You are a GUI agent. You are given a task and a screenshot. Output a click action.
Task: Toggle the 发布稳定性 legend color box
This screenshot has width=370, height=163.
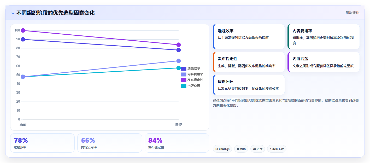[184, 80]
